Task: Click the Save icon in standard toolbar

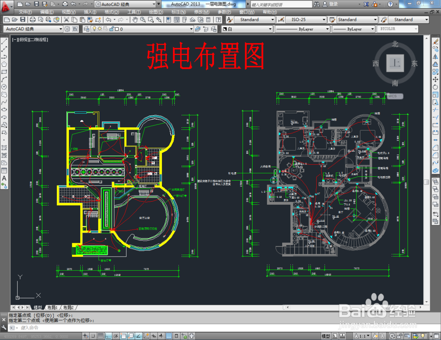Action: click(x=23, y=19)
